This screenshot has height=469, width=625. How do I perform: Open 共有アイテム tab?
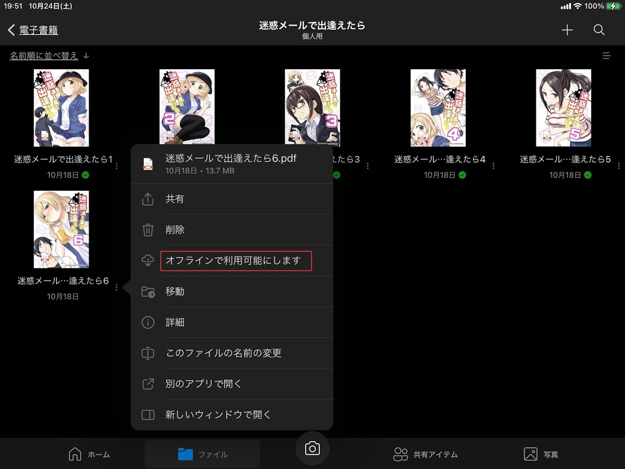coord(425,454)
